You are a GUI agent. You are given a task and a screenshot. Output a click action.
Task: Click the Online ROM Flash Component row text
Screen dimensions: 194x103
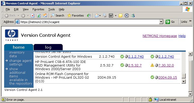[62, 77]
